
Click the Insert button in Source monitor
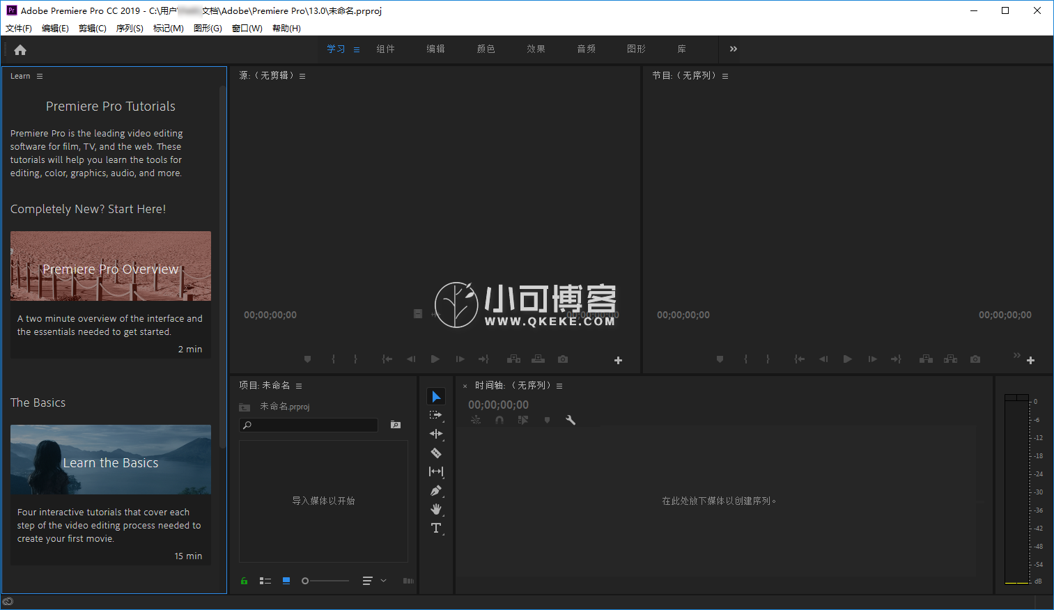click(513, 359)
